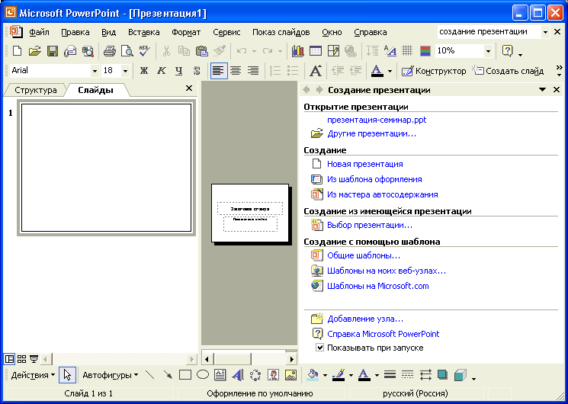
Task: Toggle align right
Action: point(253,71)
